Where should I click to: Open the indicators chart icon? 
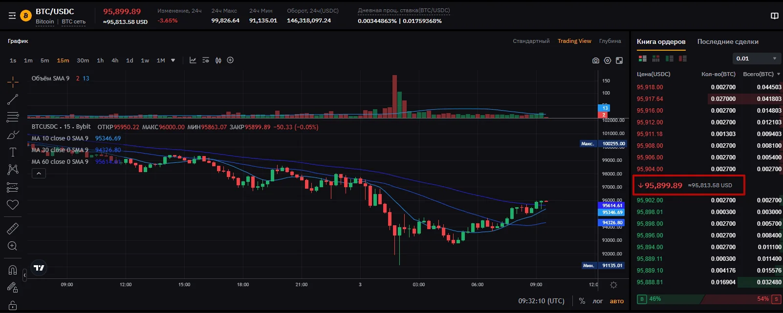pos(193,60)
